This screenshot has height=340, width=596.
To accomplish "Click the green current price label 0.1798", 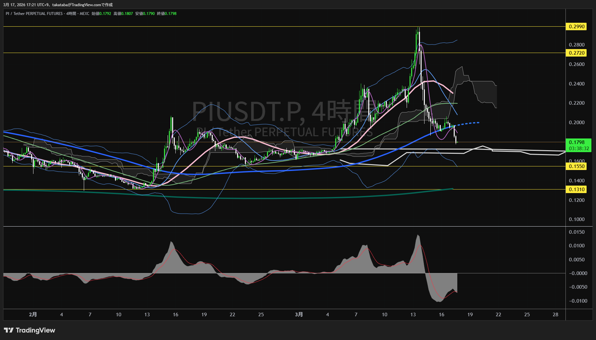I will click(x=577, y=142).
